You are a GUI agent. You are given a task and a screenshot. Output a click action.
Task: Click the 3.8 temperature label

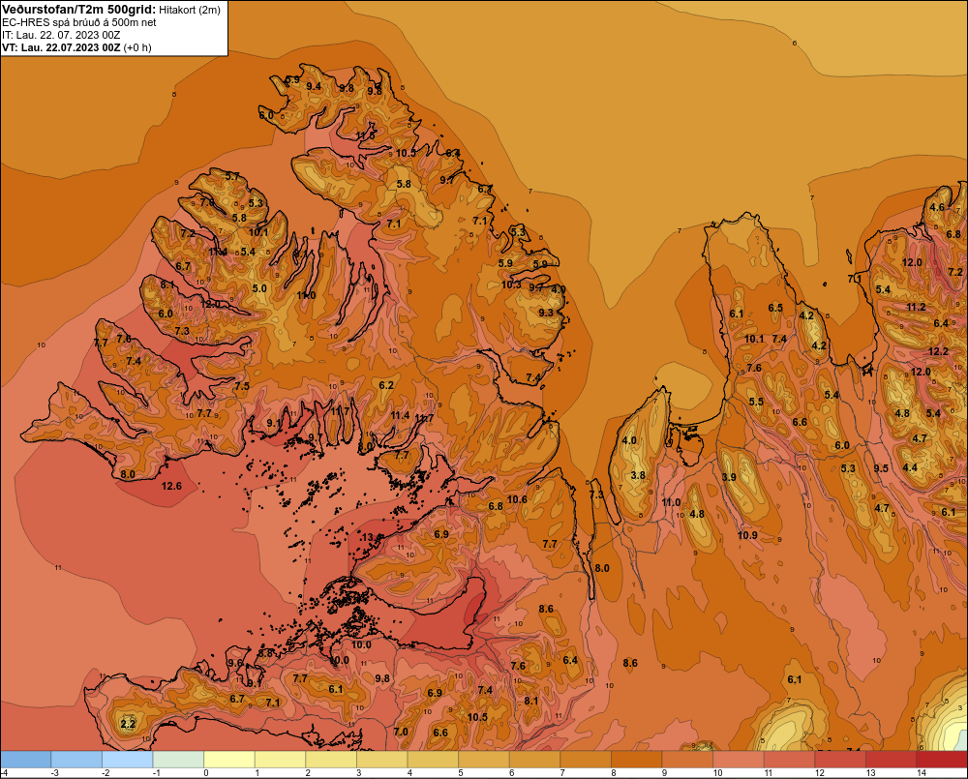tap(638, 475)
